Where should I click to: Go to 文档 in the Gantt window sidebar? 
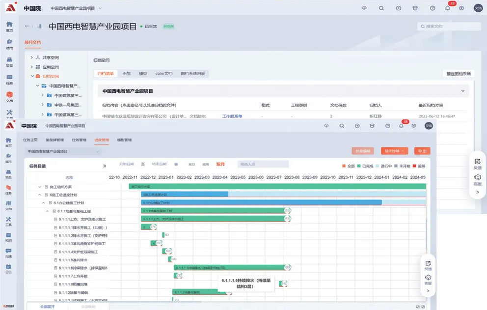pos(8,206)
